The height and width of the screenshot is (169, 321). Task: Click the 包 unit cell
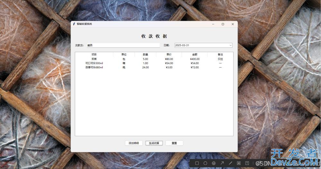click(x=124, y=59)
